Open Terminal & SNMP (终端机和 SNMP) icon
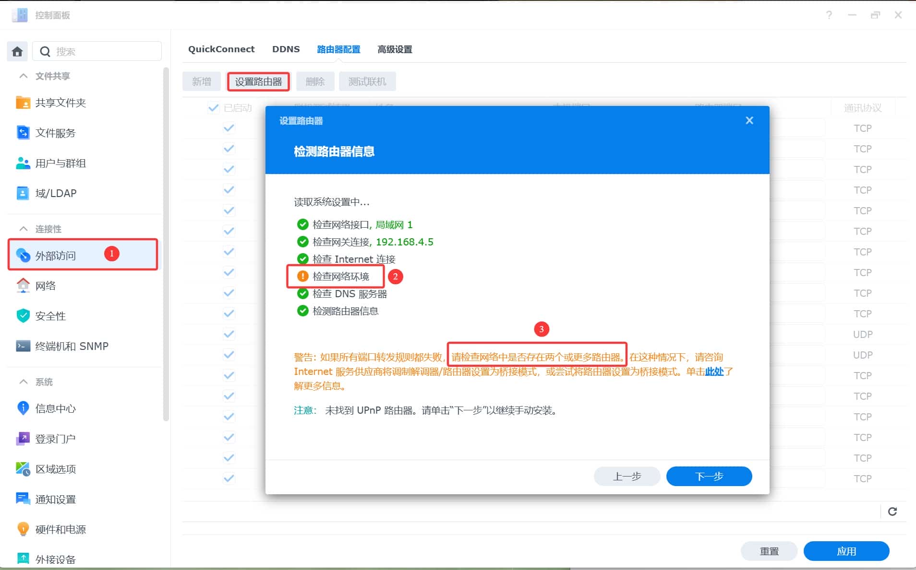Screen dimensions: 916x570 coord(23,346)
